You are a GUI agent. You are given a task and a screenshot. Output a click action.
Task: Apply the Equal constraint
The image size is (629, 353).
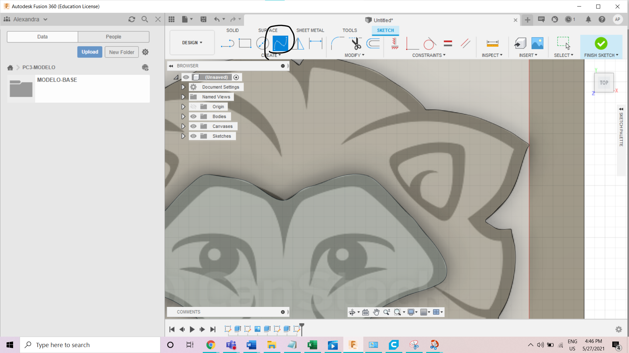(x=448, y=43)
